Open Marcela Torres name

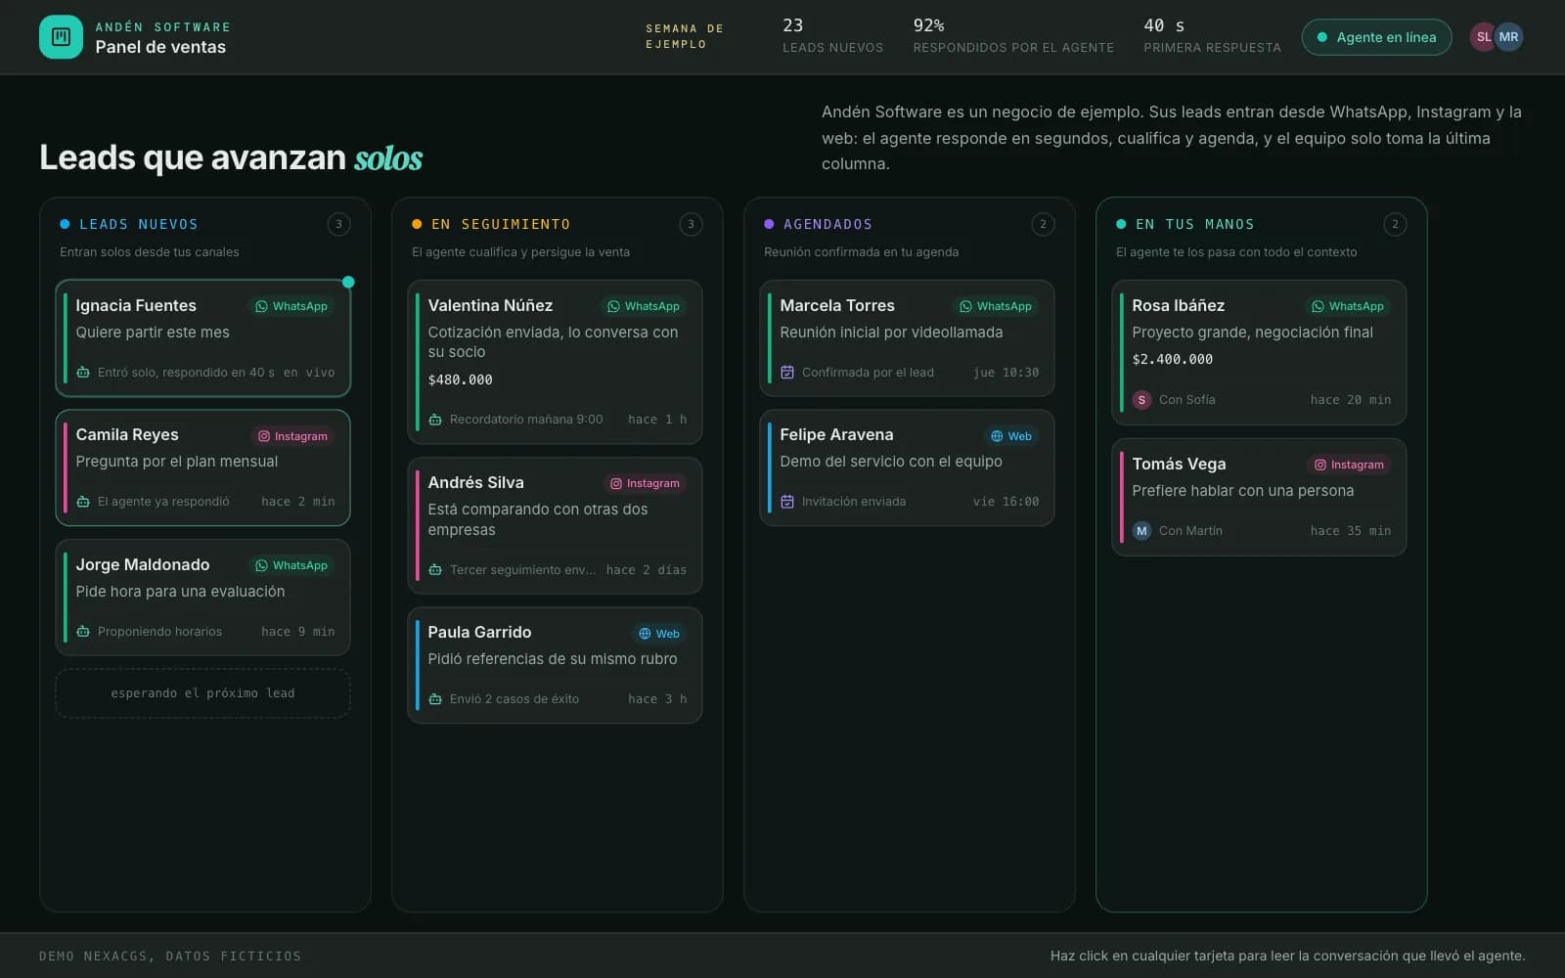click(x=837, y=305)
